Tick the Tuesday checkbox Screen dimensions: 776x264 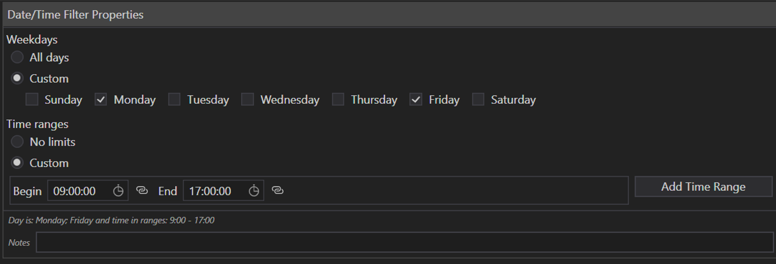[x=174, y=99]
